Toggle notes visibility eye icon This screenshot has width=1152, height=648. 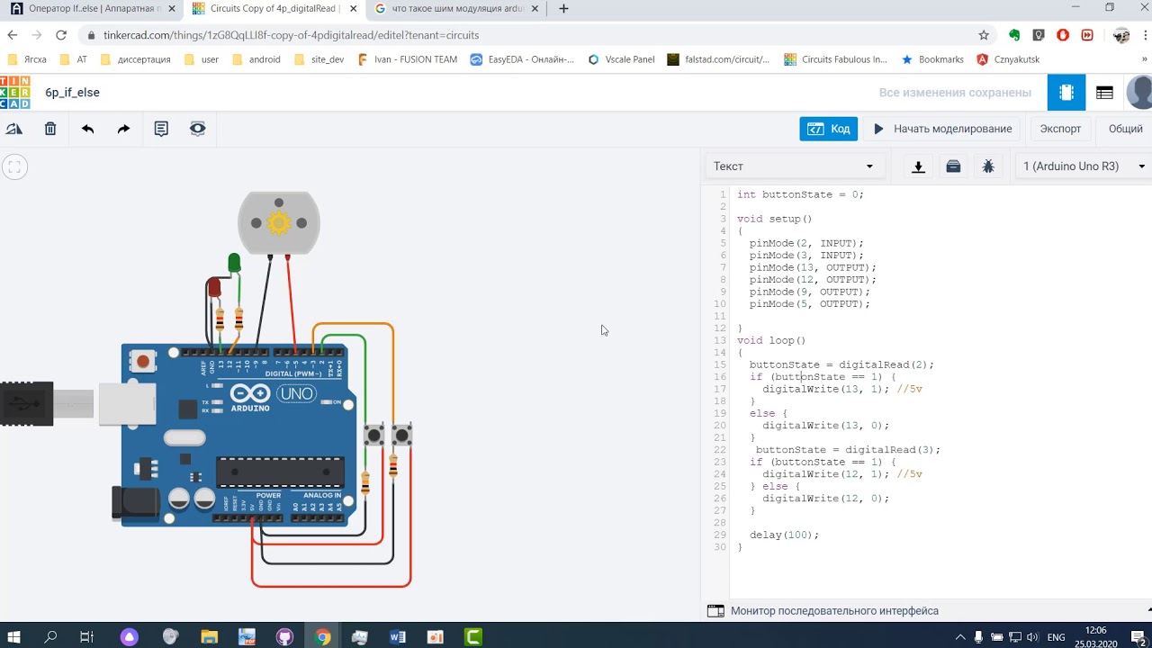point(198,129)
